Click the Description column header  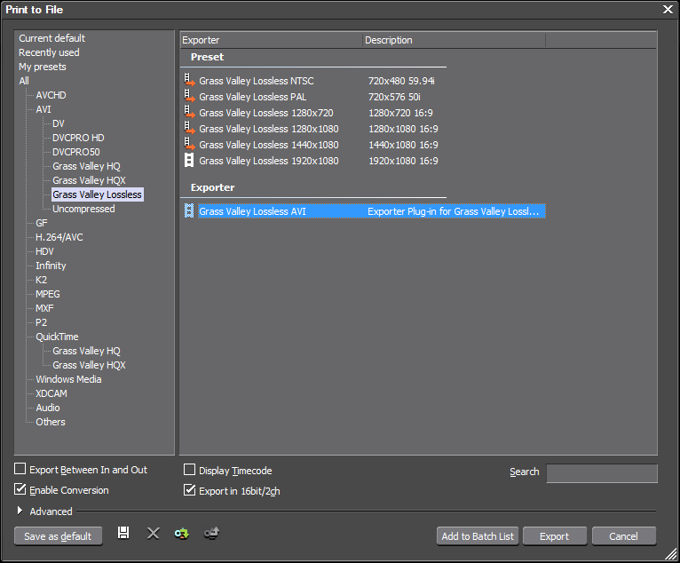pyautogui.click(x=454, y=40)
